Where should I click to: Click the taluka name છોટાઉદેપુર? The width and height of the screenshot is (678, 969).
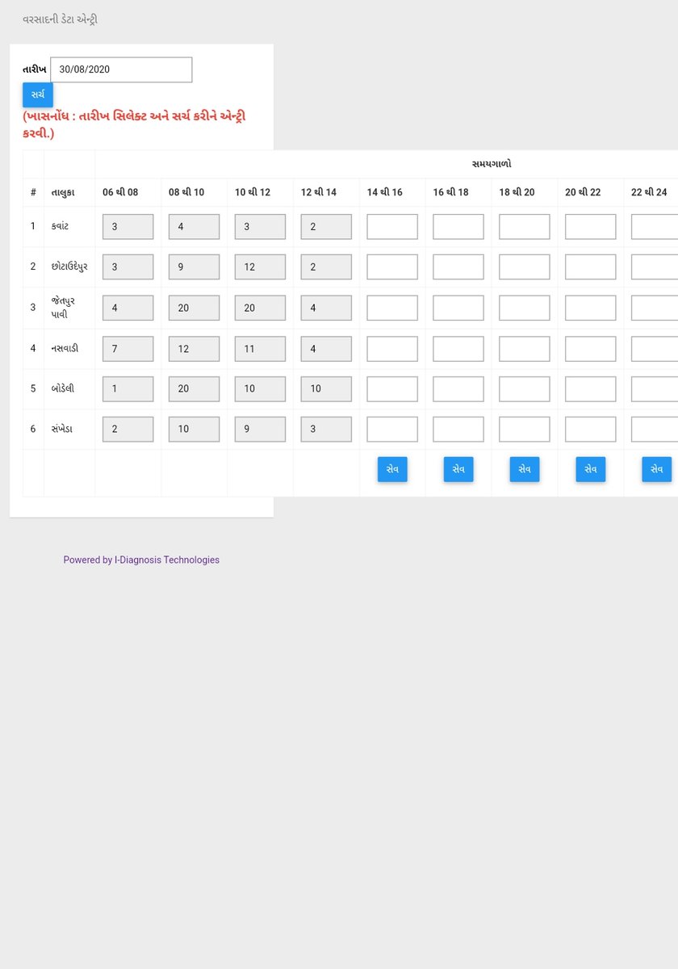[x=69, y=266]
